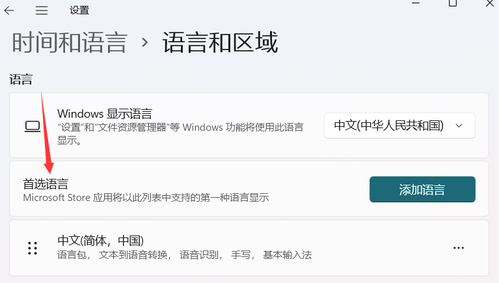499x283 pixels.
Task: Click the 语言 section heading
Action: (x=21, y=79)
